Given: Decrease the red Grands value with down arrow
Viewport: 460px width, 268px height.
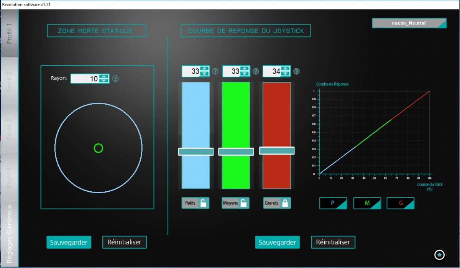Looking at the screenshot, I should 285,73.
